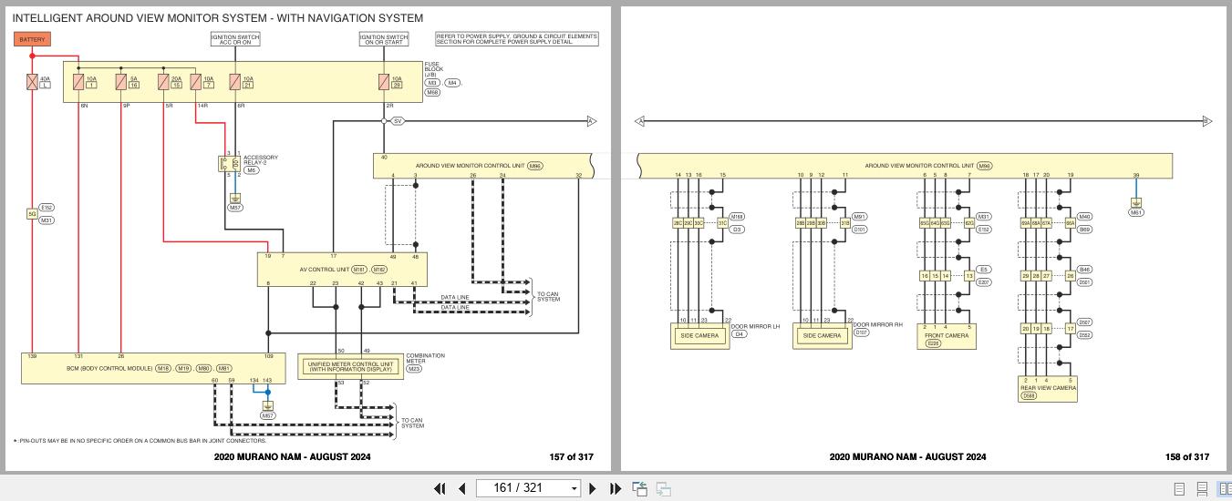Click the 'FUSE BLOCK (J/B)' label
The image size is (1232, 501).
433,69
